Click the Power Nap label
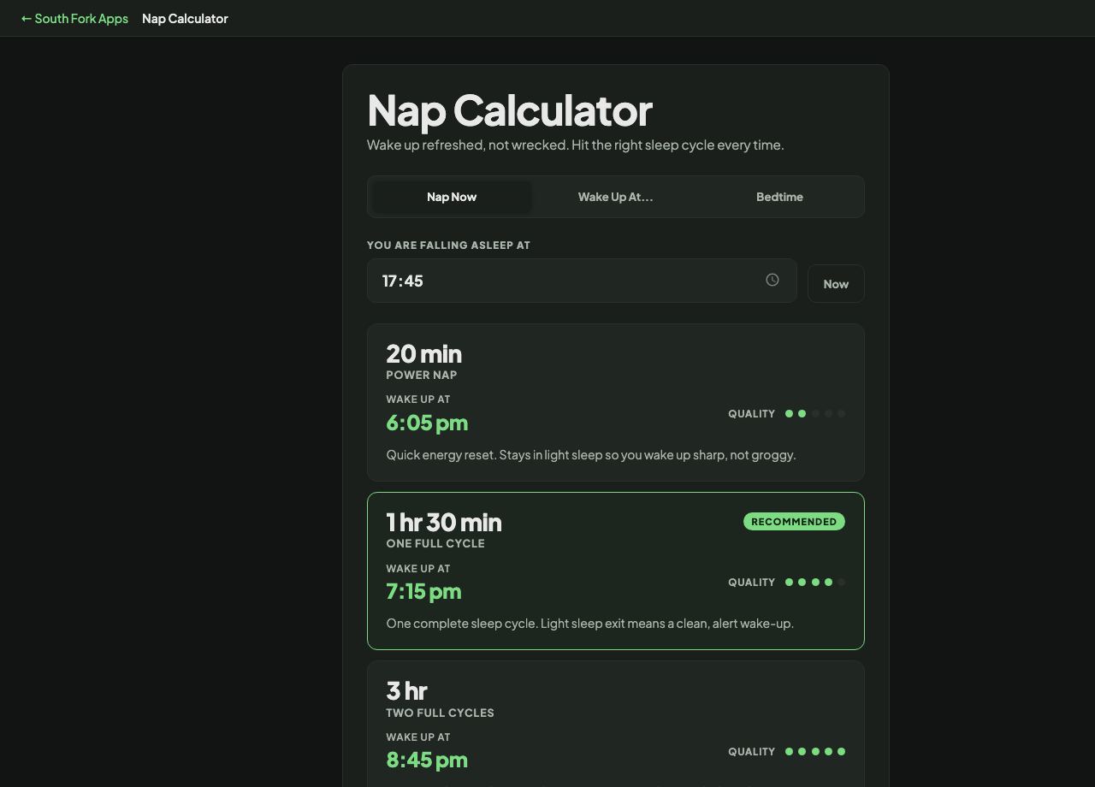This screenshot has width=1095, height=787. point(422,375)
